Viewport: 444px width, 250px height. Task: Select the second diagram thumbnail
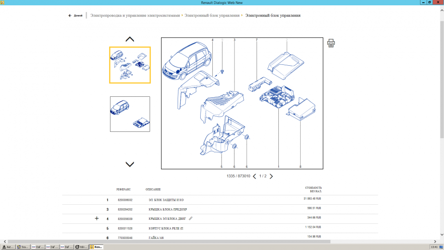pyautogui.click(x=130, y=114)
